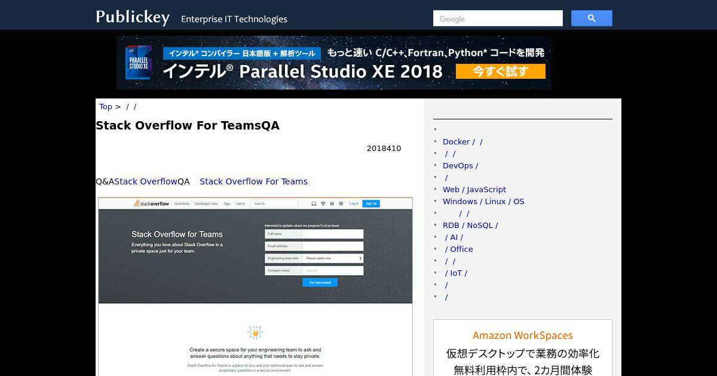The width and height of the screenshot is (717, 376).
Task: Click the help question-mark icon in screenshot
Action: [332, 204]
